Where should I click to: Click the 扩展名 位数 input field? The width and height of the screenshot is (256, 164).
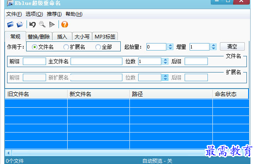point(150,77)
